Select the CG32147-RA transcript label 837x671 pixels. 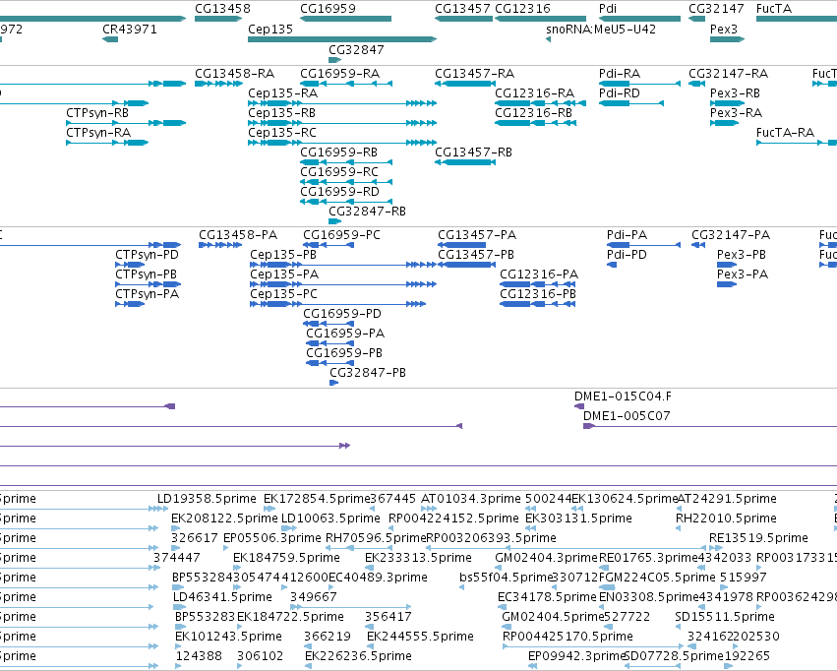tap(728, 73)
